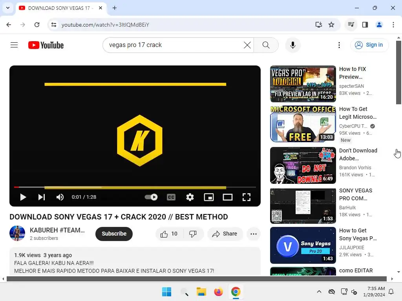The image size is (402, 301).
Task: Open video settings gear
Action: [190, 197]
